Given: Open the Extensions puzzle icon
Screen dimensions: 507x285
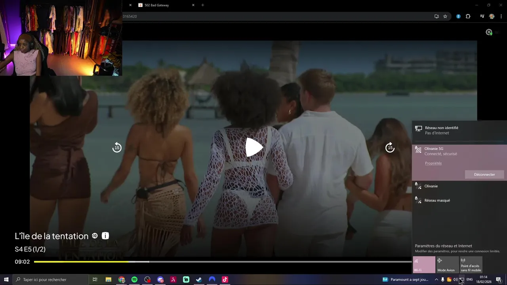Looking at the screenshot, I should [x=468, y=16].
